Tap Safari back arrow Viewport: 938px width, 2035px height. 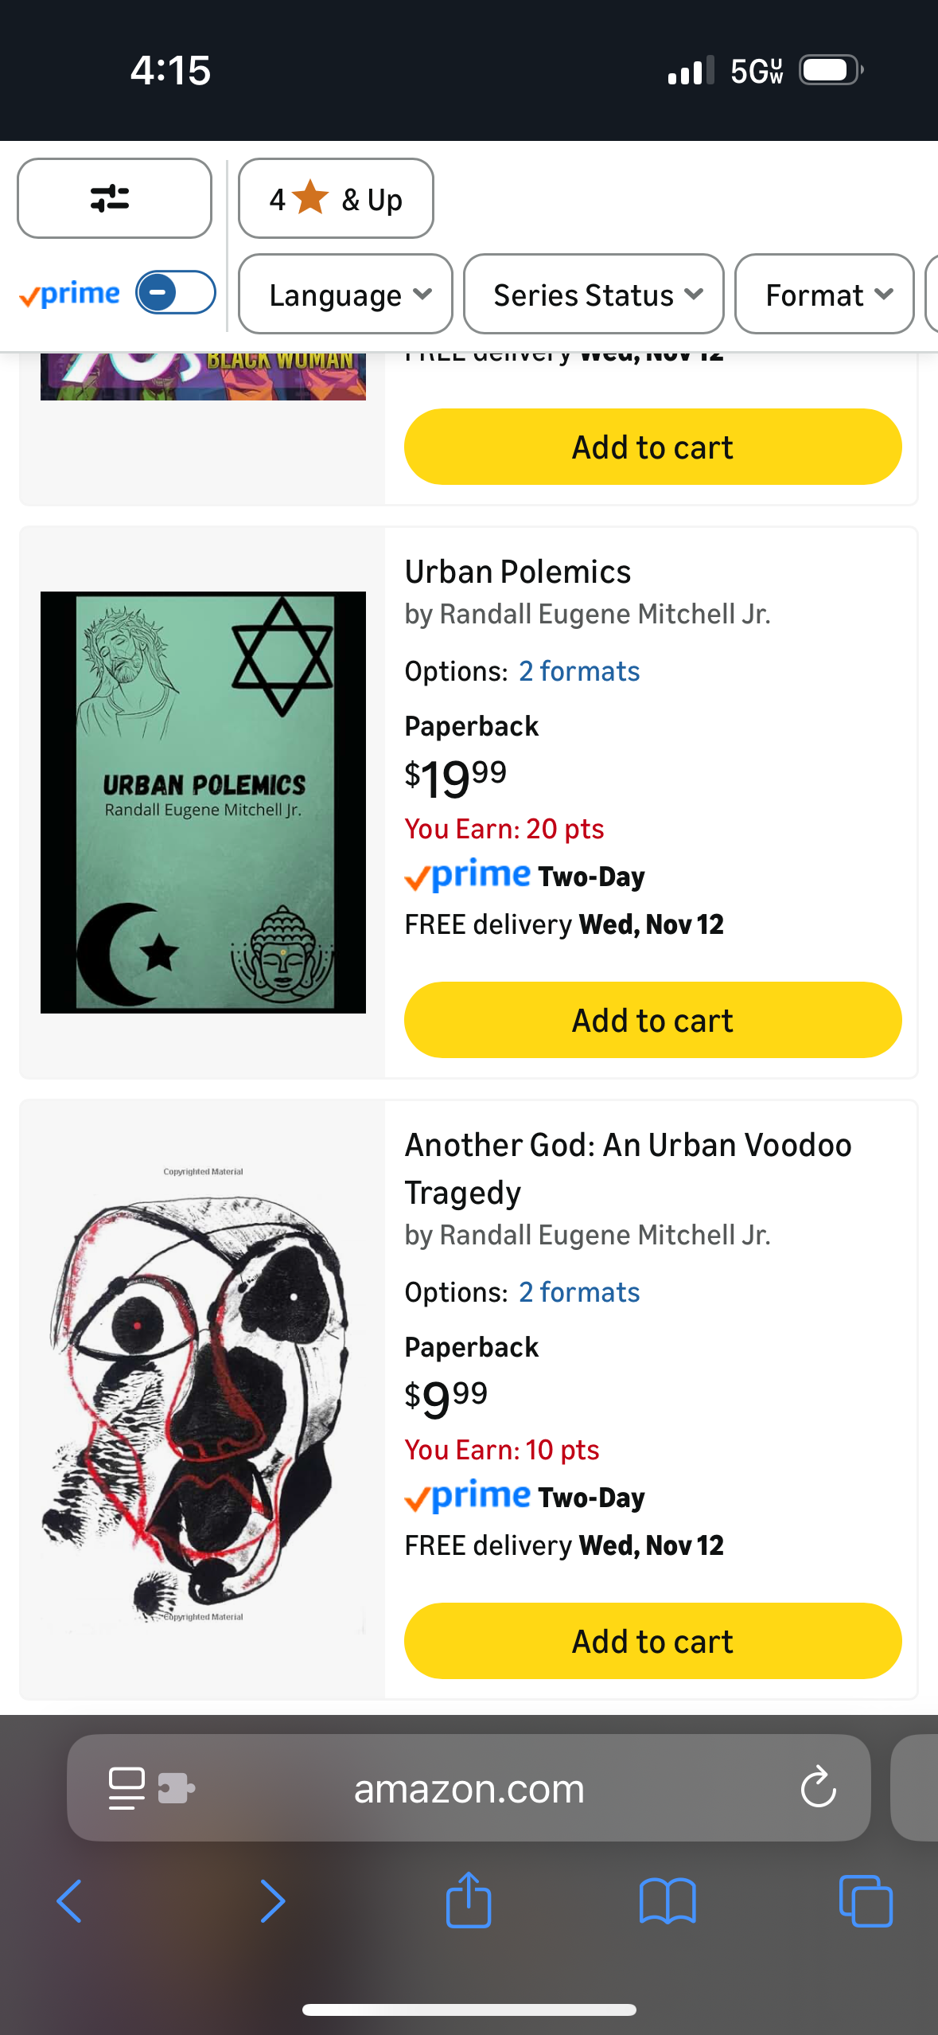pyautogui.click(x=70, y=1900)
